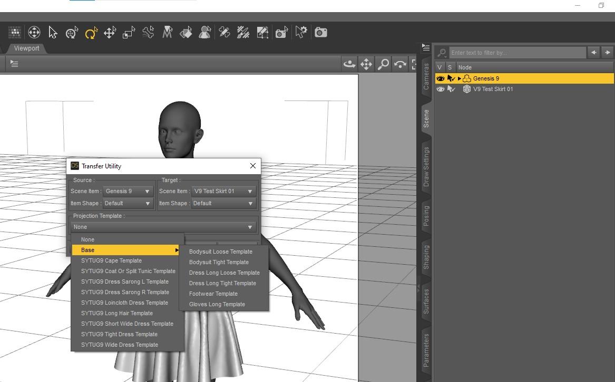Image resolution: width=615 pixels, height=382 pixels.
Task: Select the Surface Selection tool
Action: (186, 33)
